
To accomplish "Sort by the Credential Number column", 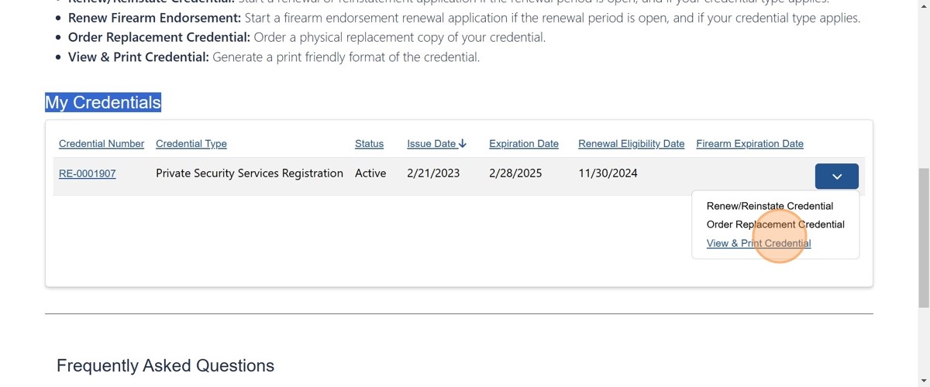I will click(x=102, y=143).
